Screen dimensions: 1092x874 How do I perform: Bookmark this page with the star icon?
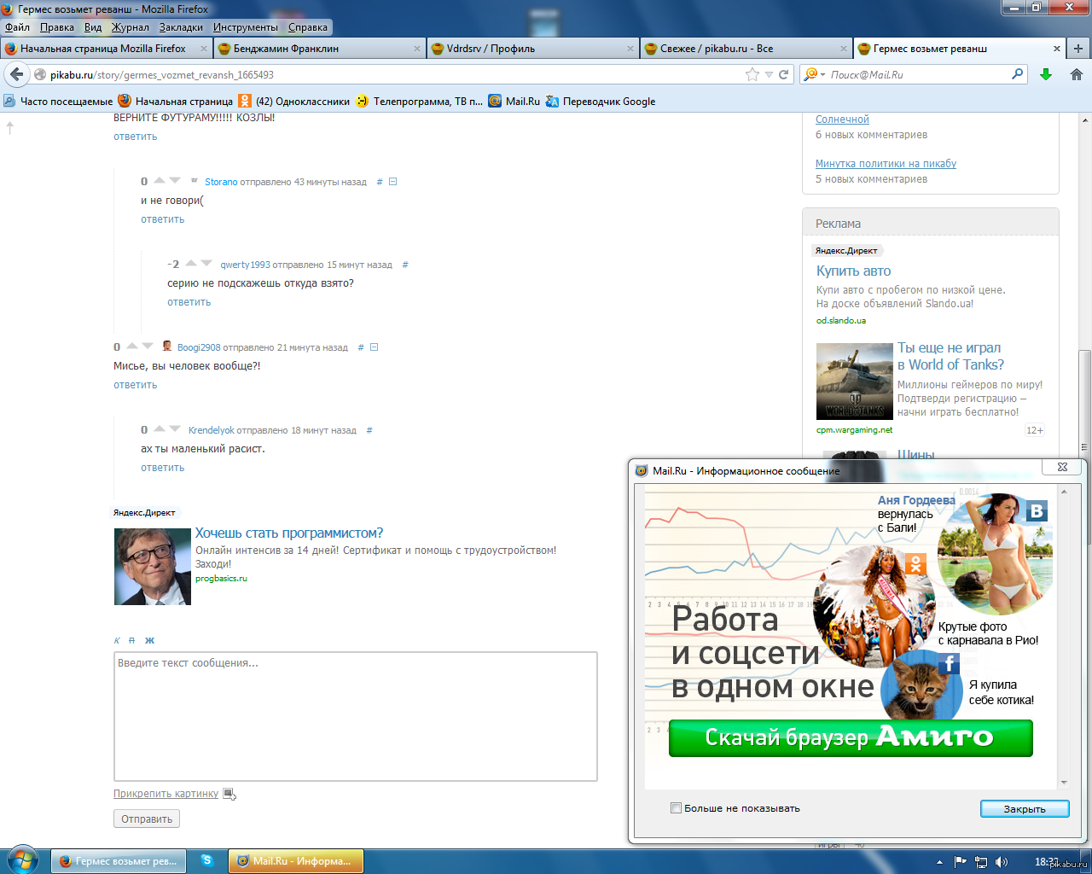[752, 74]
